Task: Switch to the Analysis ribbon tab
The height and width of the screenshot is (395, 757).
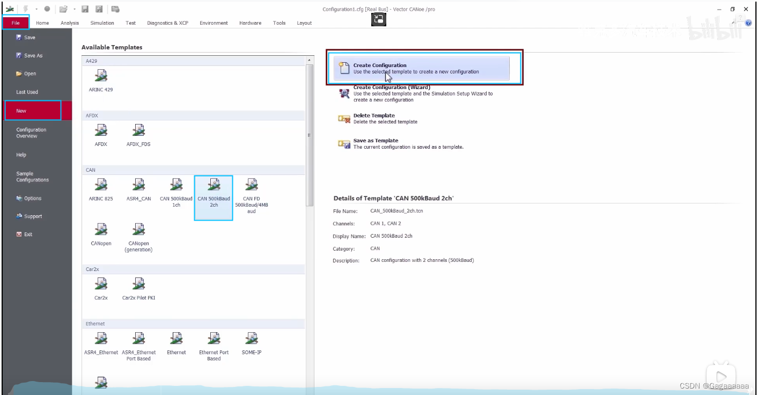Action: (x=70, y=23)
